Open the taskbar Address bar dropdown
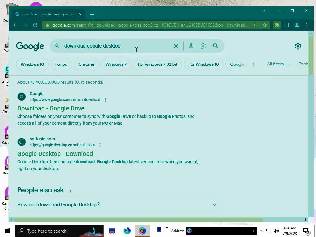The width and height of the screenshot is (316, 237). (243, 231)
